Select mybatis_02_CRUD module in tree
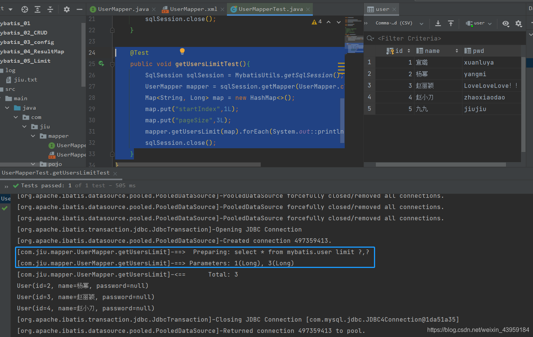Image resolution: width=533 pixels, height=337 pixels. coord(24,33)
